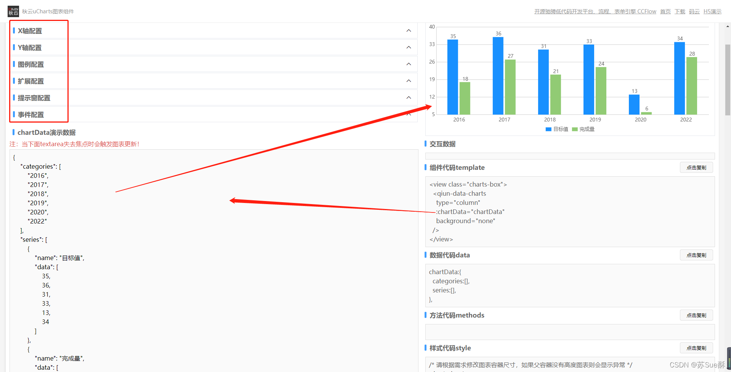Click the 2019 blue bar labeled 33
The image size is (731, 372).
(589, 80)
